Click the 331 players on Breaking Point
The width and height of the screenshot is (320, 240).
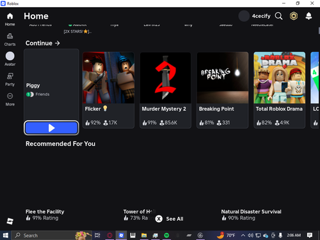[223, 123]
